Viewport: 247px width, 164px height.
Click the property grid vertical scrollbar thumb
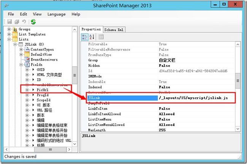click(238, 81)
